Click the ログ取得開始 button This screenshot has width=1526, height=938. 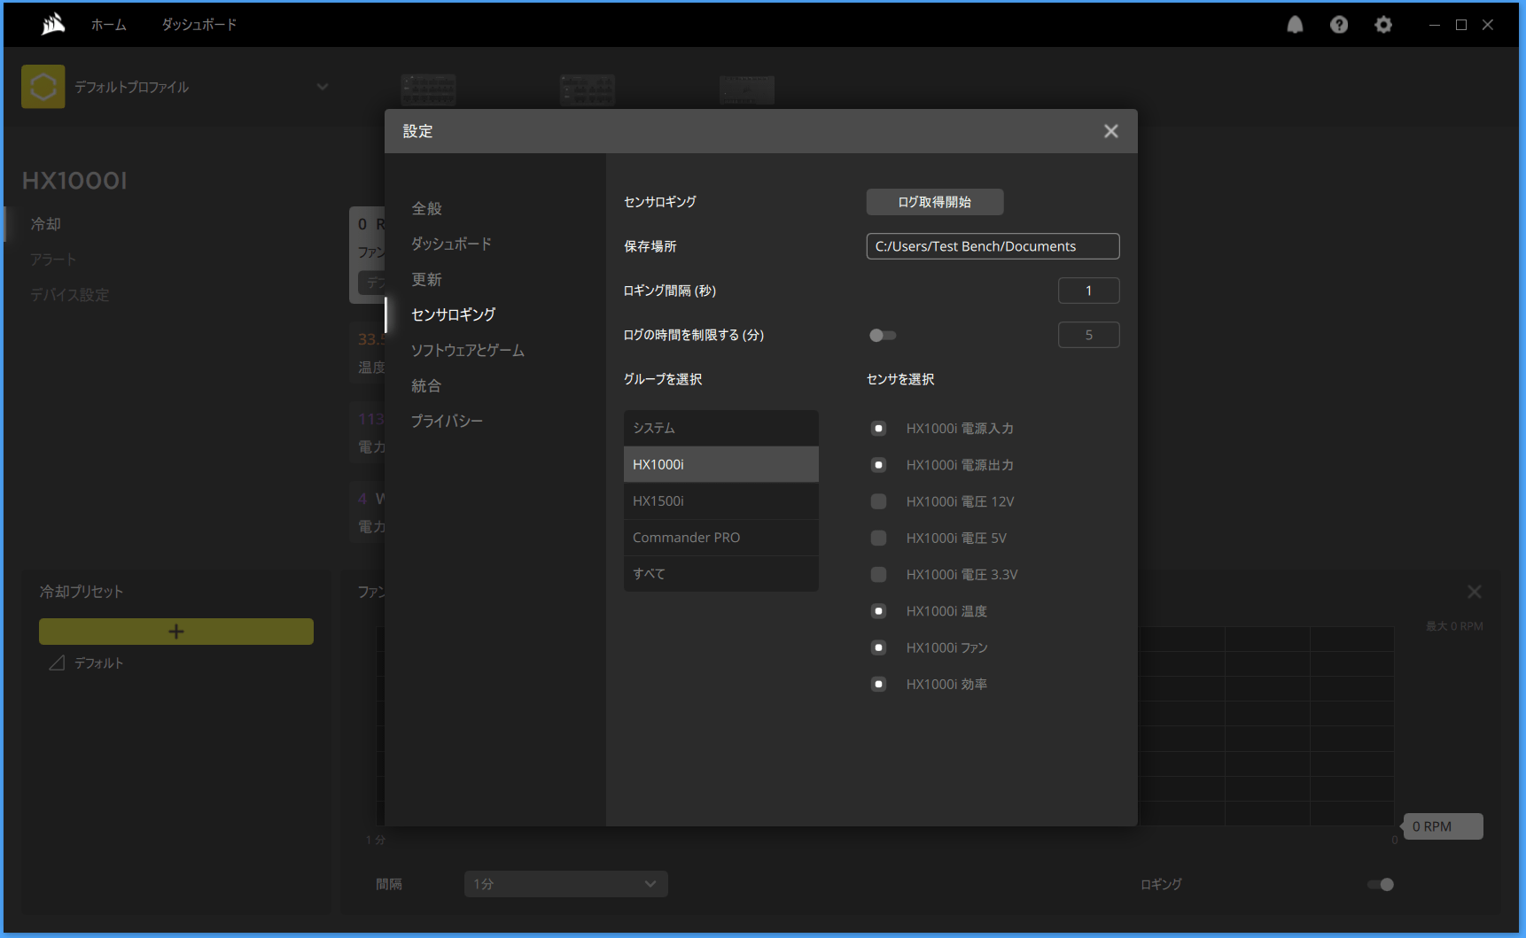click(935, 202)
